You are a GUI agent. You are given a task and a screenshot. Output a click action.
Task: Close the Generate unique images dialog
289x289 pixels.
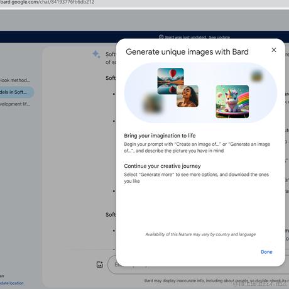(274, 50)
